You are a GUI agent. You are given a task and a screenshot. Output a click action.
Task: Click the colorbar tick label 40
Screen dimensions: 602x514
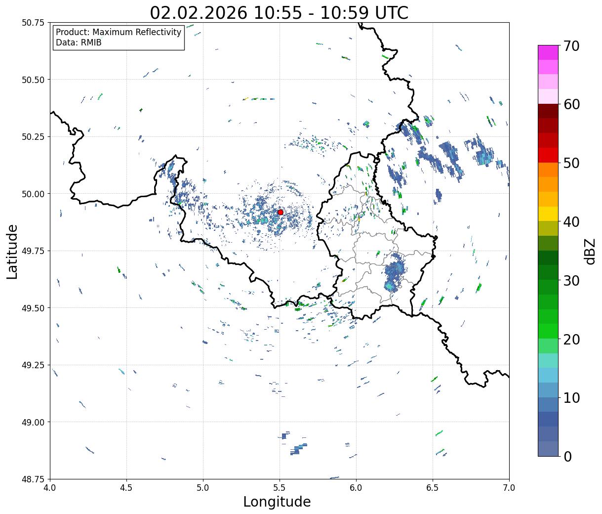point(571,222)
